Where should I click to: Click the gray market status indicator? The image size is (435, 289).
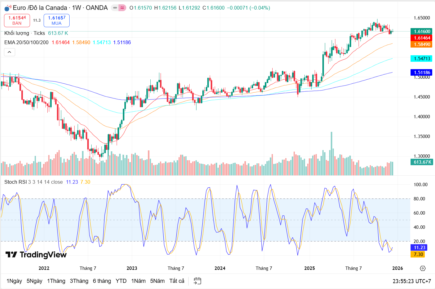[x=115, y=8]
